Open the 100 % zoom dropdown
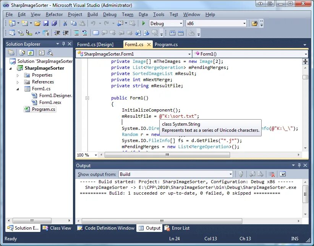This screenshot has width=314, height=246. pos(96,155)
